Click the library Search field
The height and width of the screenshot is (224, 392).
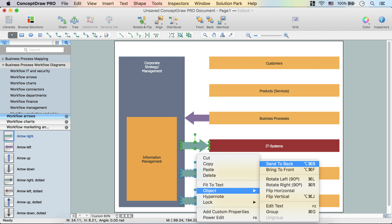(x=35, y=50)
